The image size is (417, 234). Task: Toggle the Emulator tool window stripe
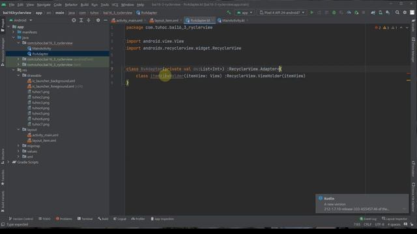coord(414,169)
